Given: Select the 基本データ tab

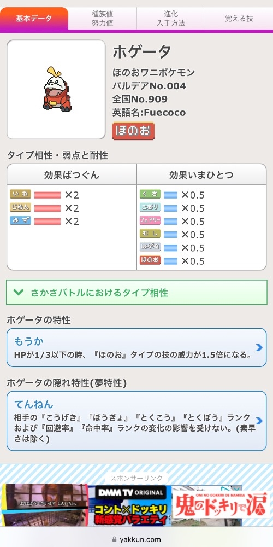Looking at the screenshot, I should [34, 19].
